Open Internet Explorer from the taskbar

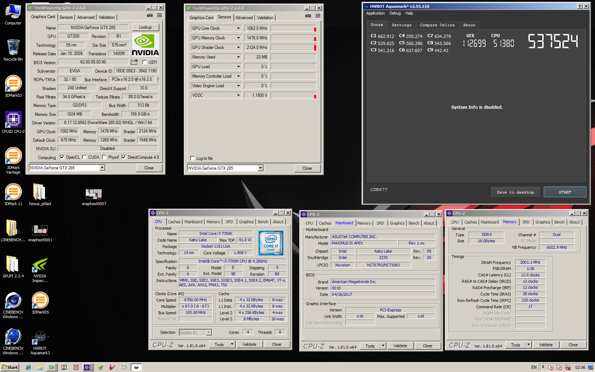pyautogui.click(x=28, y=367)
